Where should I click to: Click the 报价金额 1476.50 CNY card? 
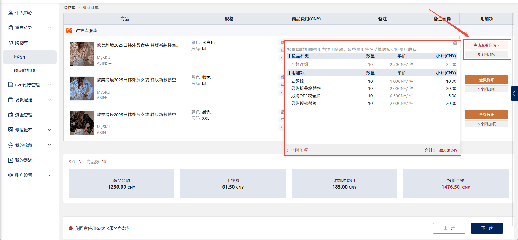tap(456, 184)
